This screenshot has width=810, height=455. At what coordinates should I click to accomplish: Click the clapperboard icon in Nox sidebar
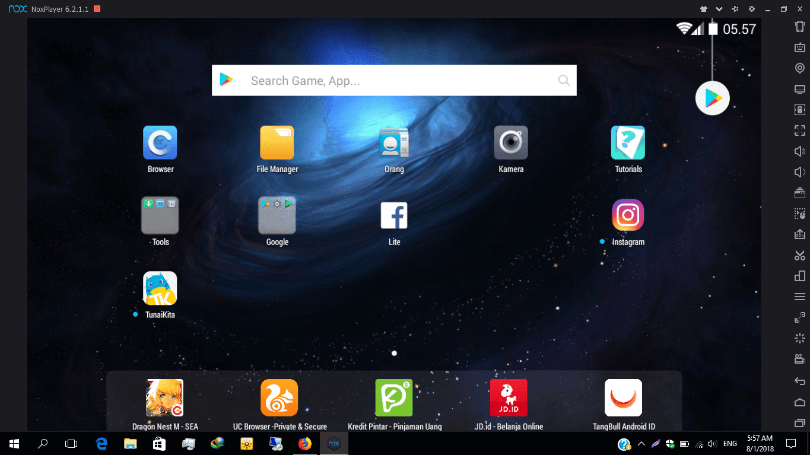pos(799,193)
